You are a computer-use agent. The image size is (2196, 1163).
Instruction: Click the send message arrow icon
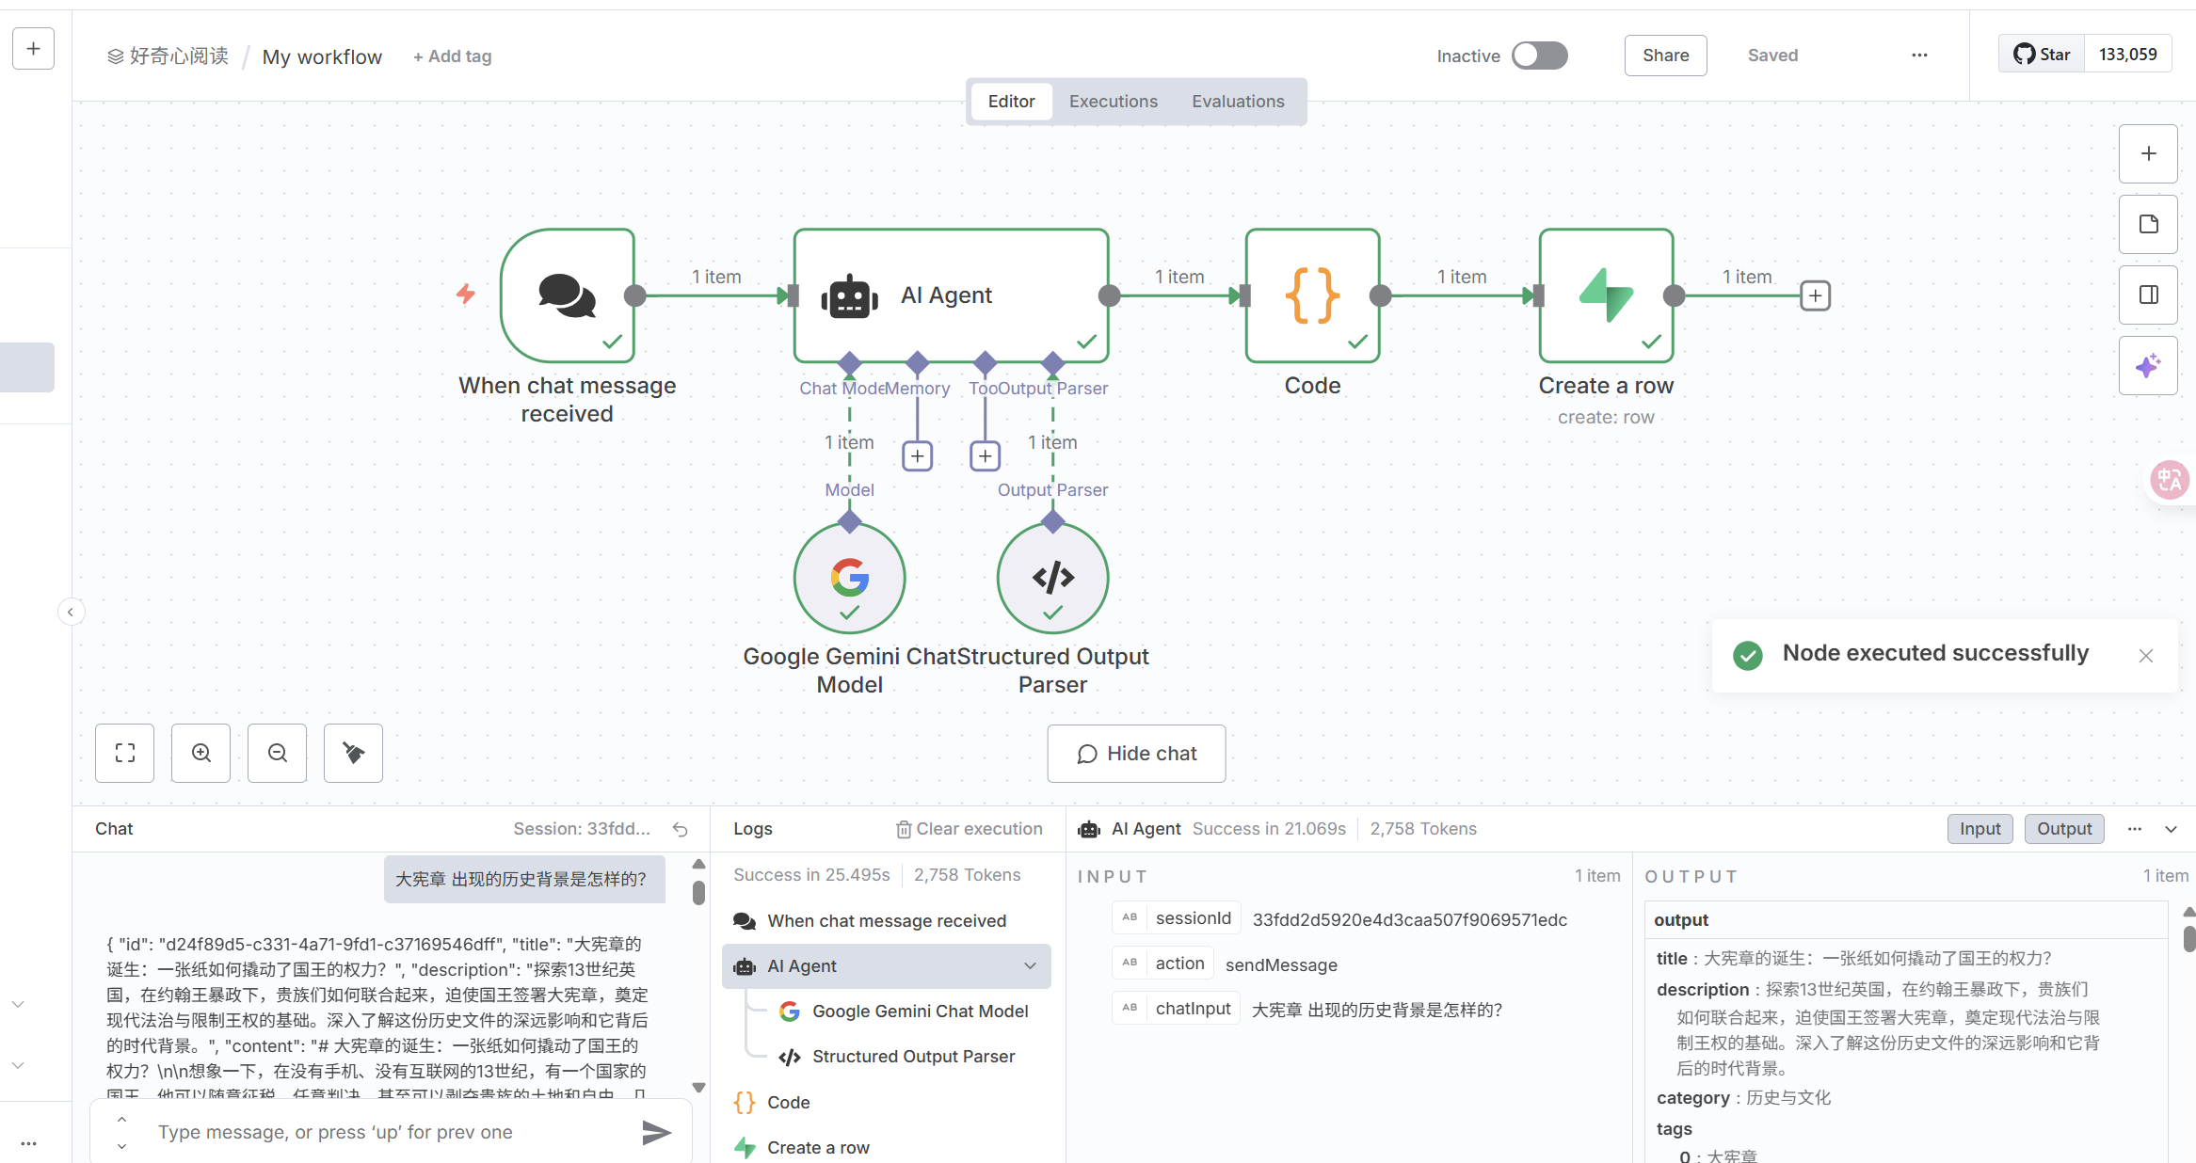656,1132
